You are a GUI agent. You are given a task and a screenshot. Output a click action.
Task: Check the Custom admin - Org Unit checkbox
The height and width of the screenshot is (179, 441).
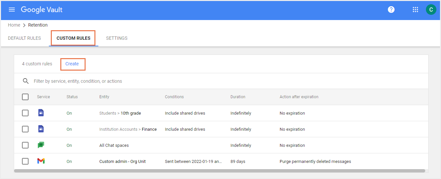25,161
